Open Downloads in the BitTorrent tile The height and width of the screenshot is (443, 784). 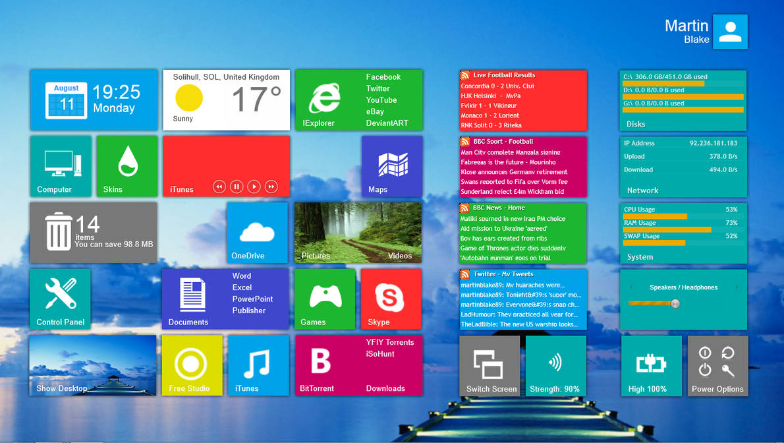(385, 388)
